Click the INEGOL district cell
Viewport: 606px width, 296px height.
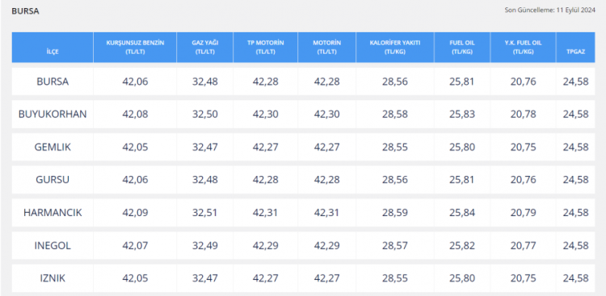[x=53, y=245]
